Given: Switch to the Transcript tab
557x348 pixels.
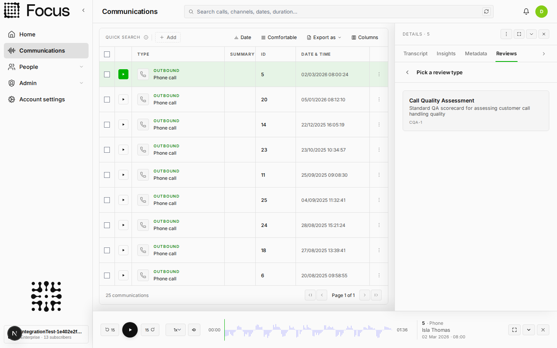Looking at the screenshot, I should coord(415,54).
